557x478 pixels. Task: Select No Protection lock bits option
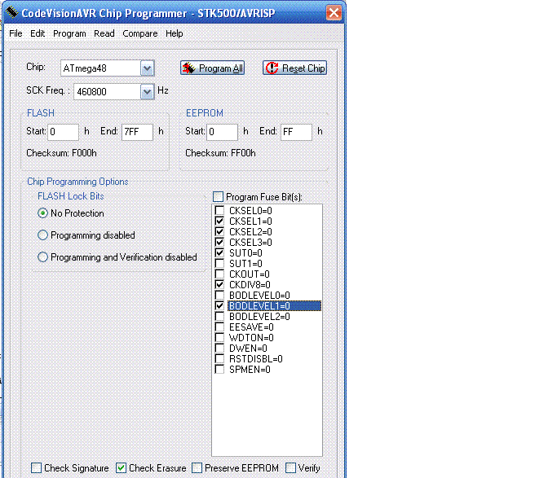[x=42, y=213]
